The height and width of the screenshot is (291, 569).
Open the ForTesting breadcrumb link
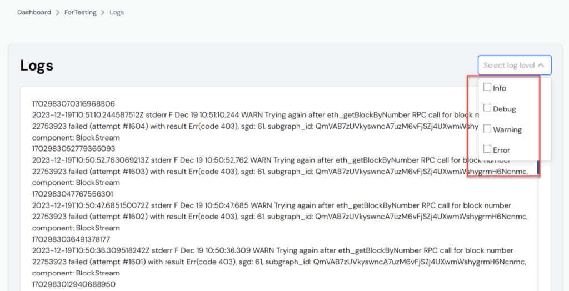(x=81, y=13)
